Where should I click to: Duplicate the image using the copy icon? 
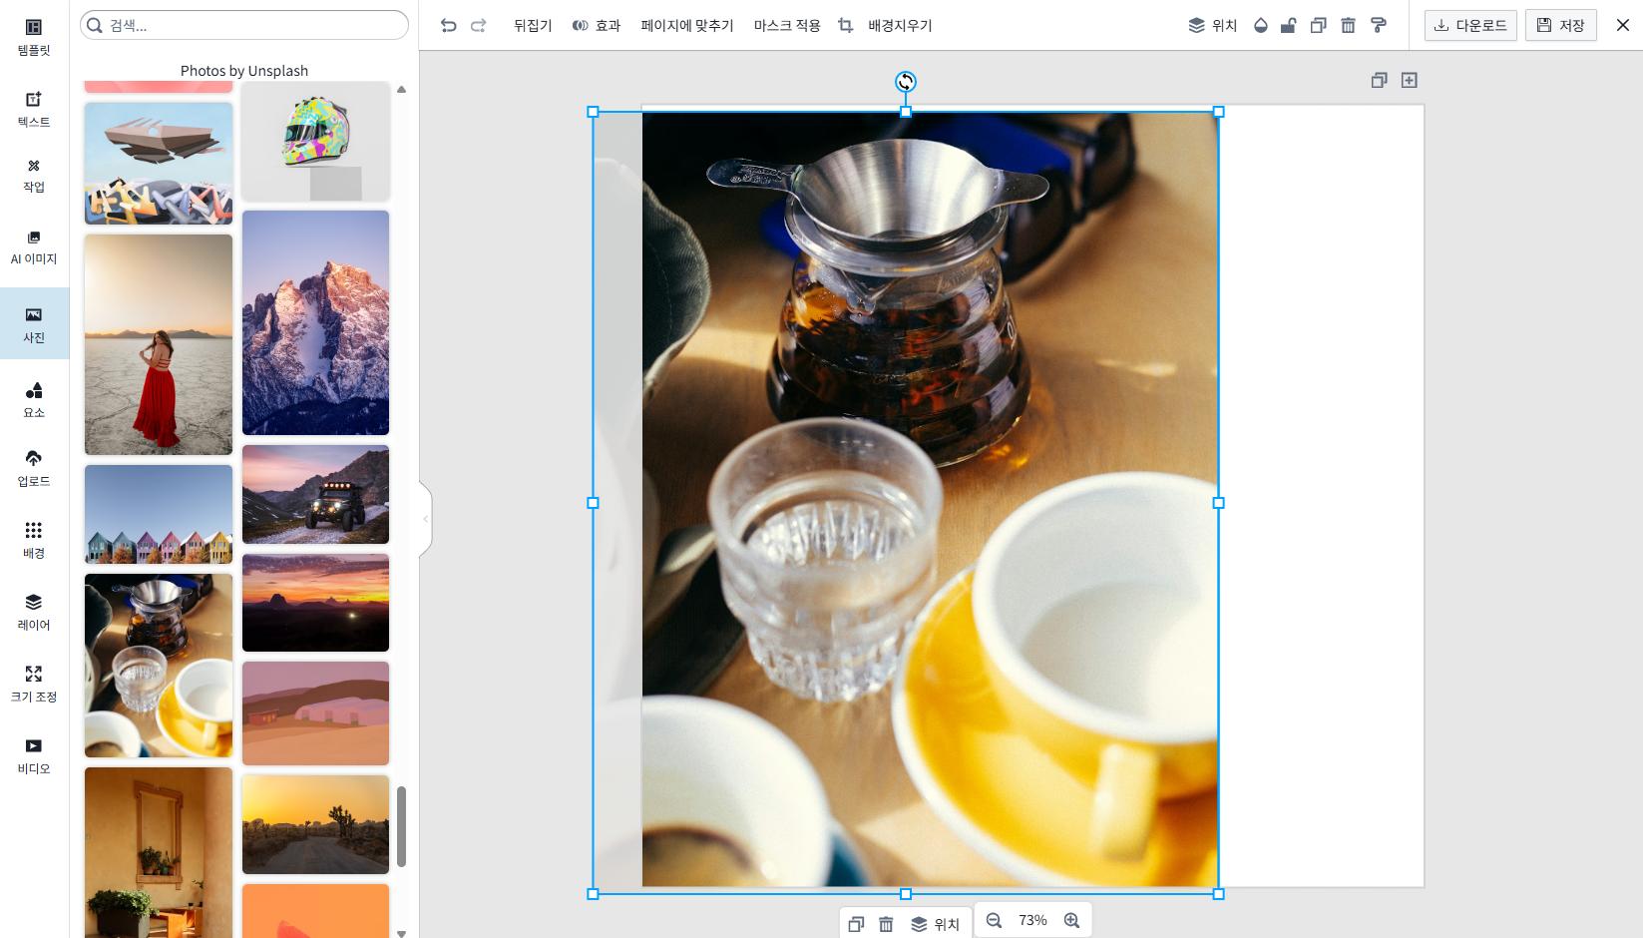(x=1318, y=25)
